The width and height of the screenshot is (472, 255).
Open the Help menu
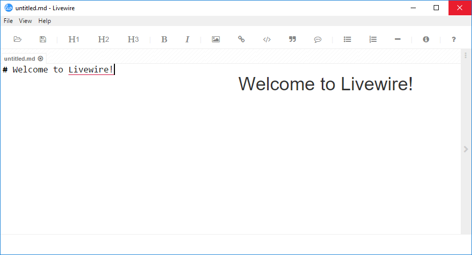click(44, 21)
